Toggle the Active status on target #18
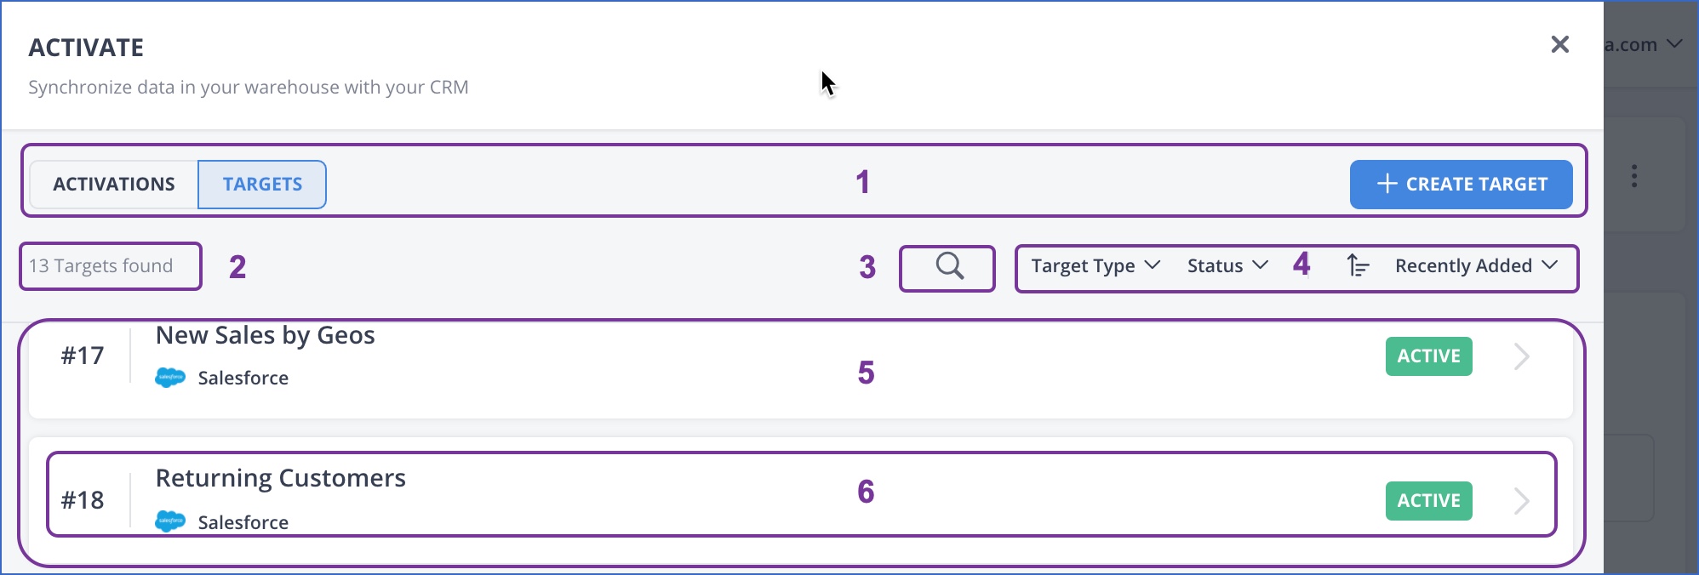 tap(1427, 501)
